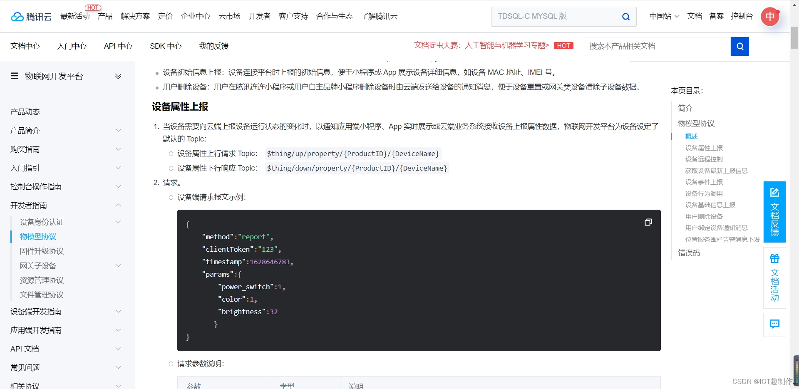Select 物模型协议 in the sidebar
Screen dimensions: 799x389
tap(38, 236)
